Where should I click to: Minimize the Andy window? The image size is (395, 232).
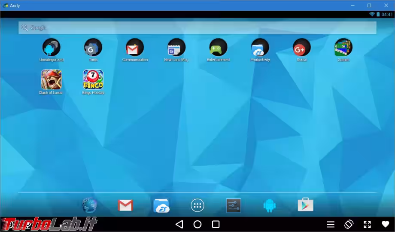[352, 5]
